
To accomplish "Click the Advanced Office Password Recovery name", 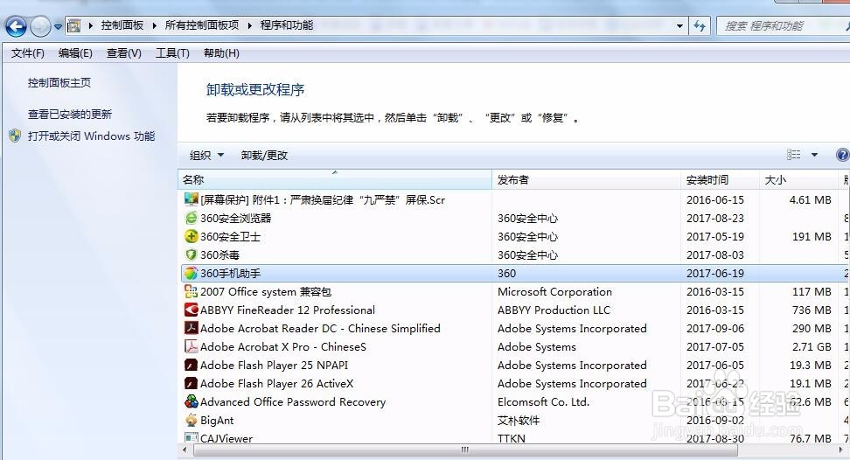I will pos(293,402).
